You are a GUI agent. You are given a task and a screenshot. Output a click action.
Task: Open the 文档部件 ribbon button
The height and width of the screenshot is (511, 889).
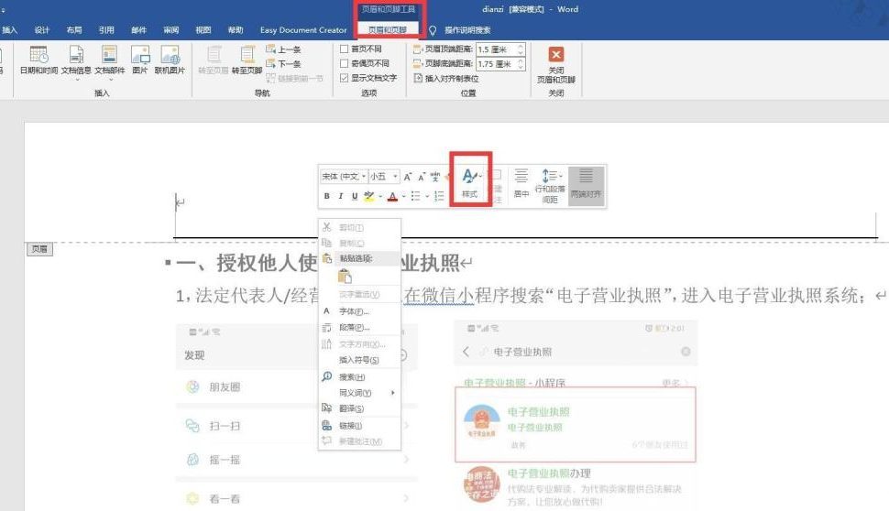109,61
